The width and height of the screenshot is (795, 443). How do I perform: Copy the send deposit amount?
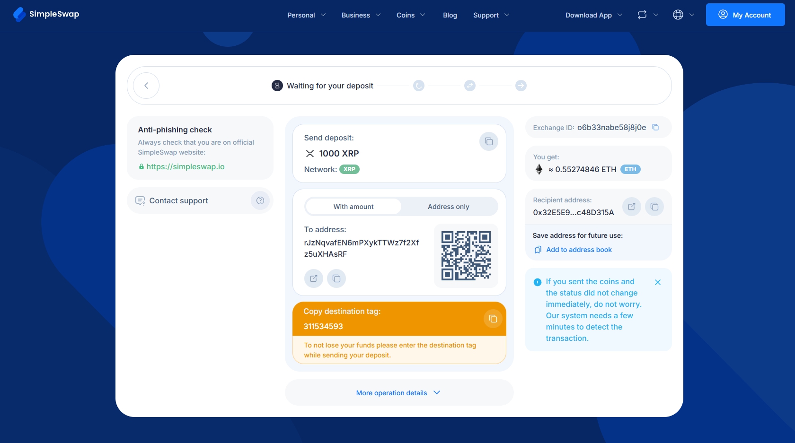pyautogui.click(x=489, y=141)
